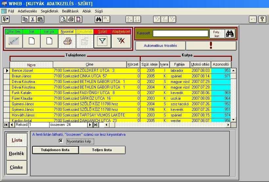This screenshot has height=182, width=269.
Task: Open the Segédletek menu
Action: [50, 11]
